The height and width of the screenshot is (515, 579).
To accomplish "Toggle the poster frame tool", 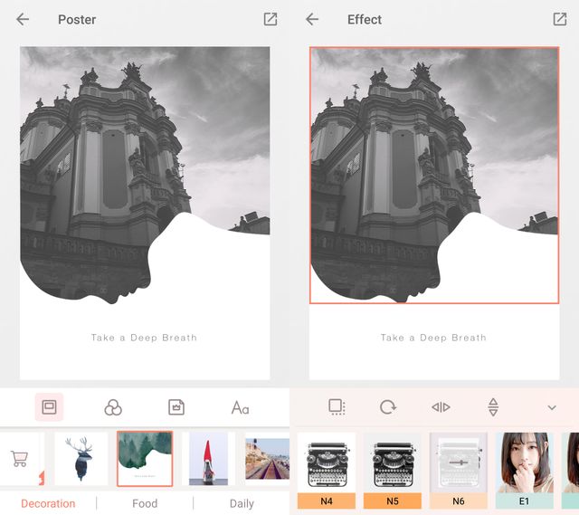I will (x=50, y=407).
